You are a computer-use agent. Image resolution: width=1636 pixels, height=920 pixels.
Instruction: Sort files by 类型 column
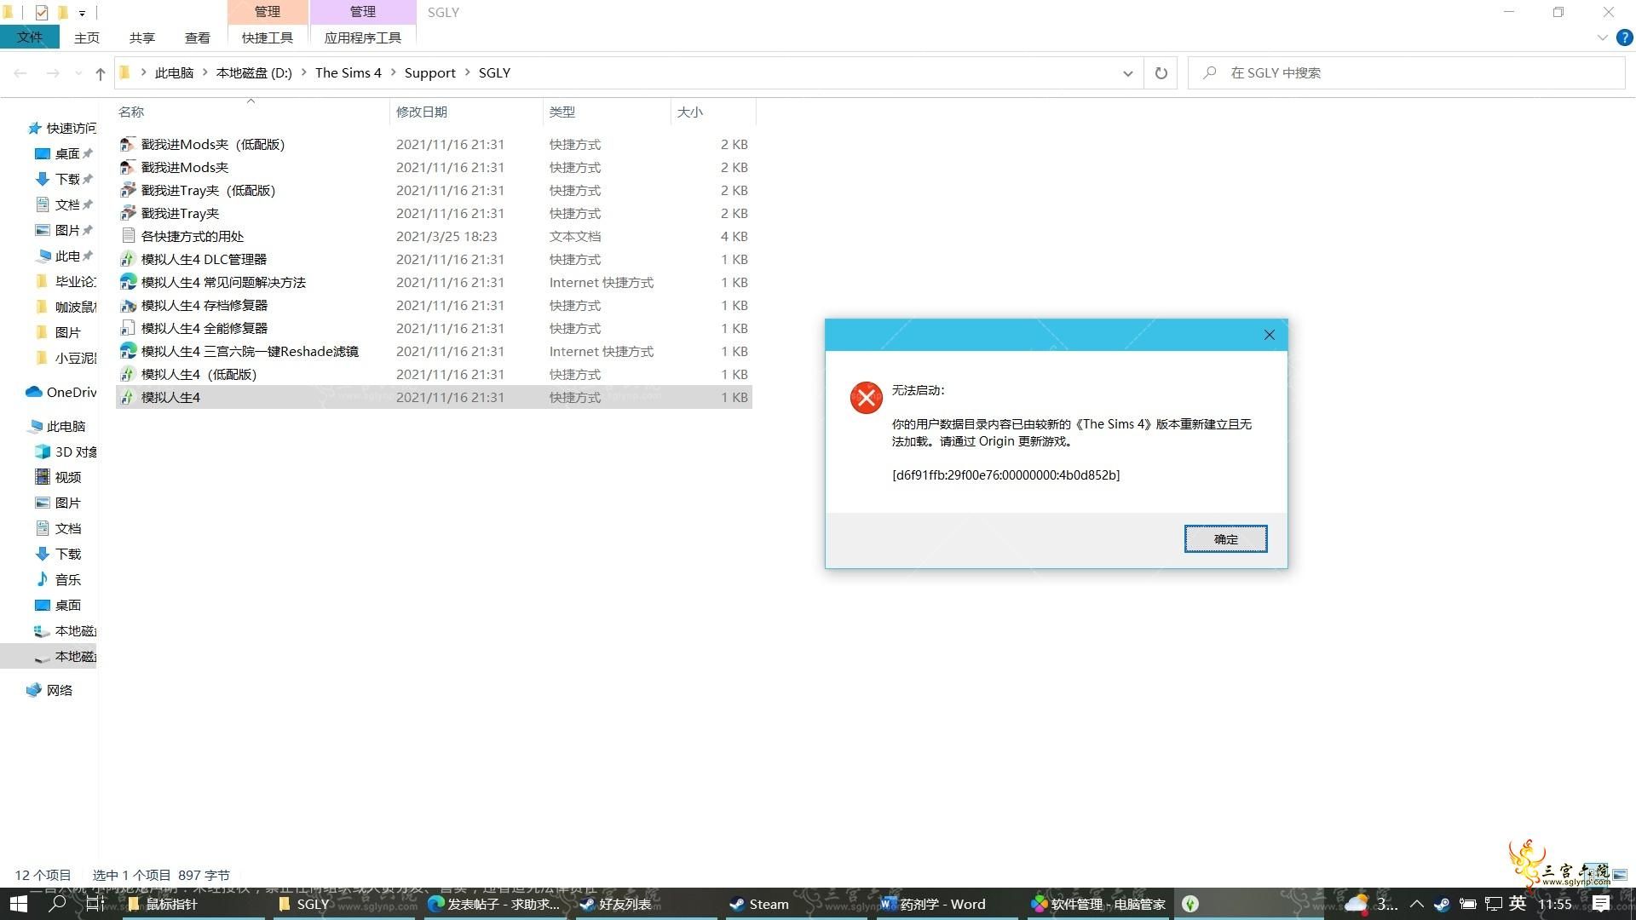point(607,112)
